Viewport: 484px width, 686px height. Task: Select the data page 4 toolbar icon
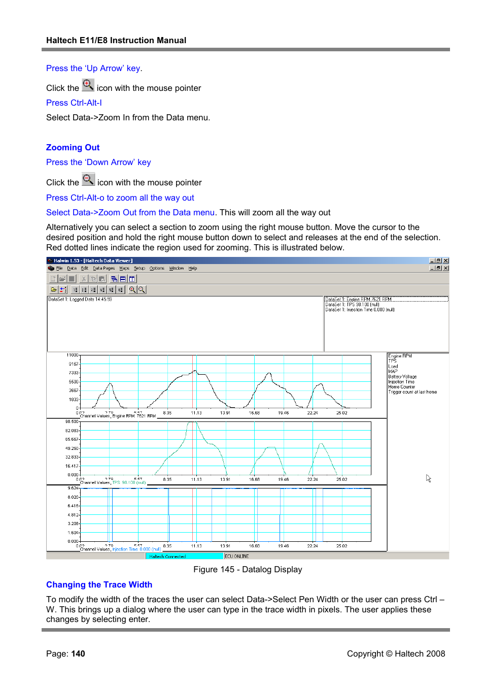pyautogui.click(x=102, y=289)
